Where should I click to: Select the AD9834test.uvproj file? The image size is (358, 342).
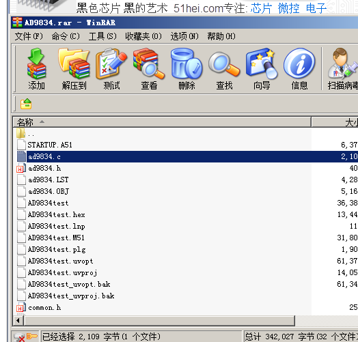pyautogui.click(x=62, y=272)
